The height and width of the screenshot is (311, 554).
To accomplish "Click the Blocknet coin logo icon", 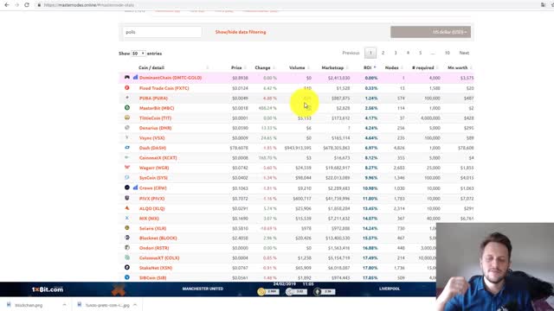I will pyautogui.click(x=127, y=238).
